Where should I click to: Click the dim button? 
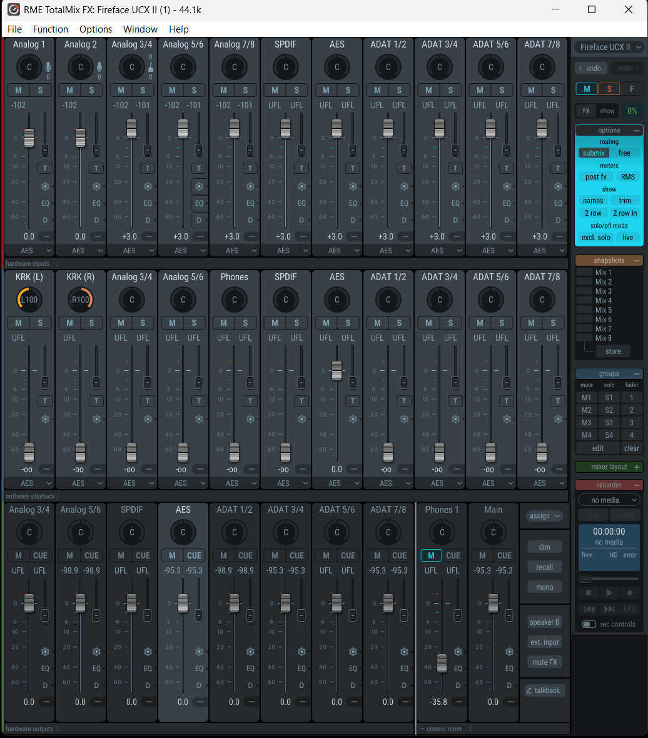[544, 547]
